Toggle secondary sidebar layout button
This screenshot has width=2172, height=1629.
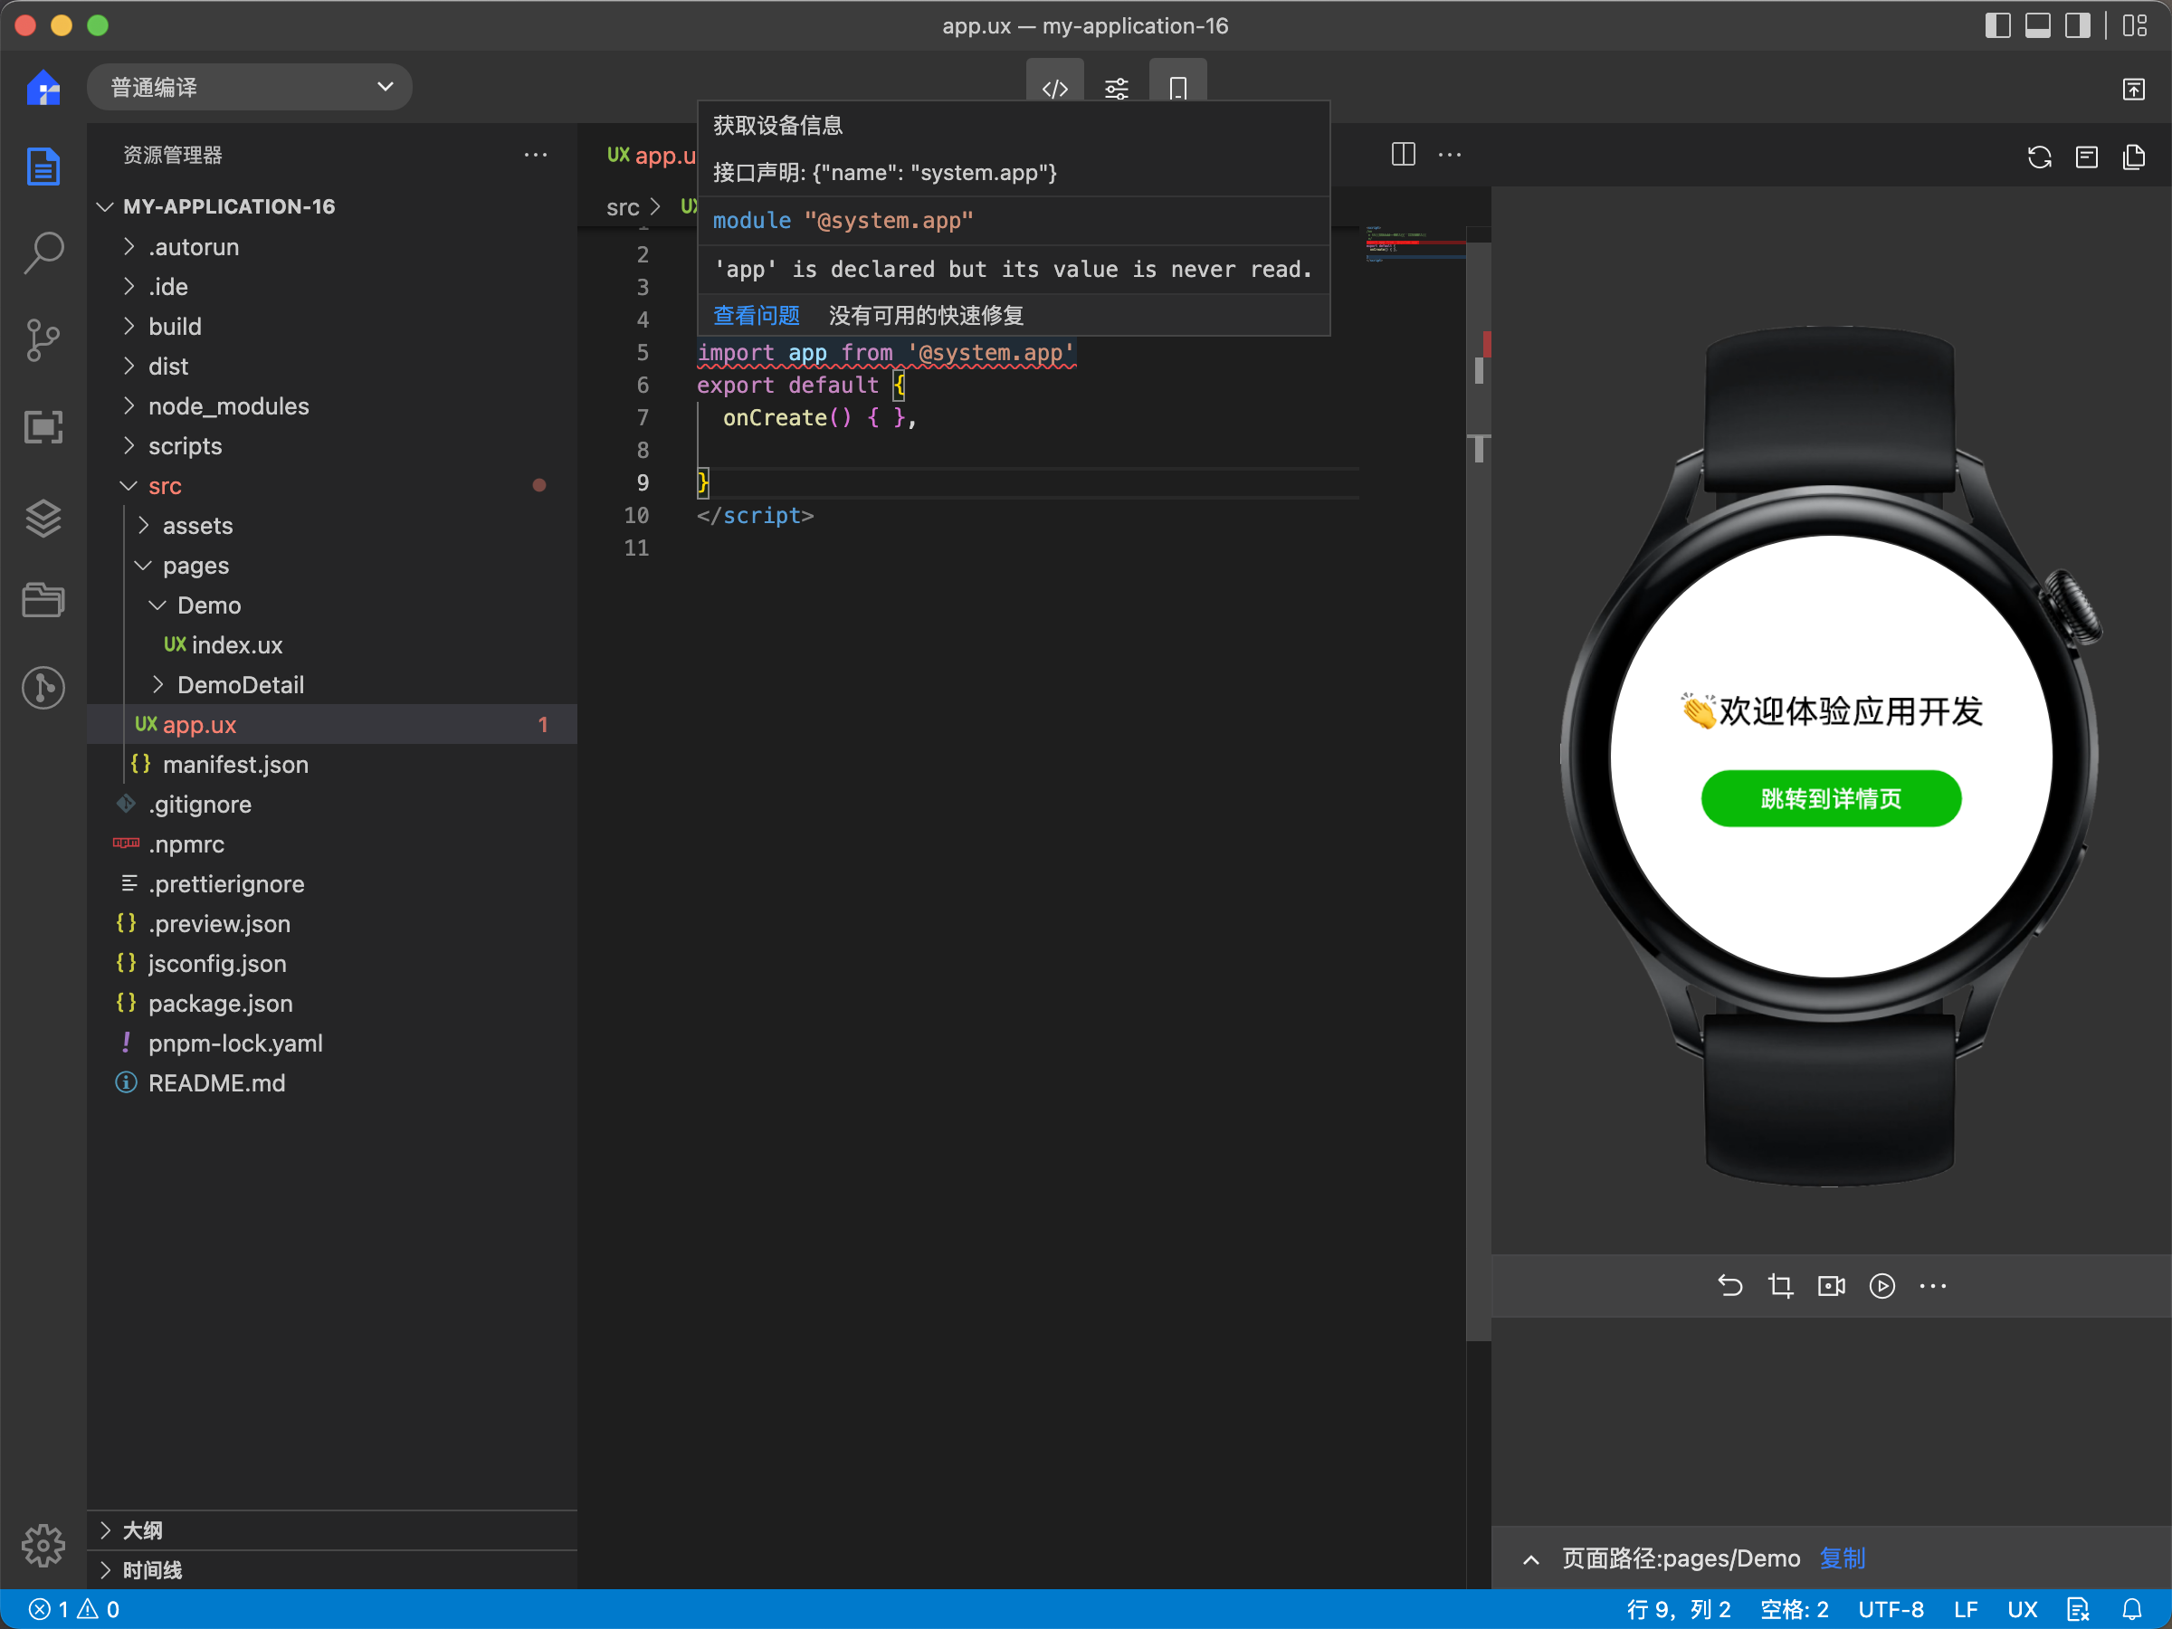(2078, 25)
